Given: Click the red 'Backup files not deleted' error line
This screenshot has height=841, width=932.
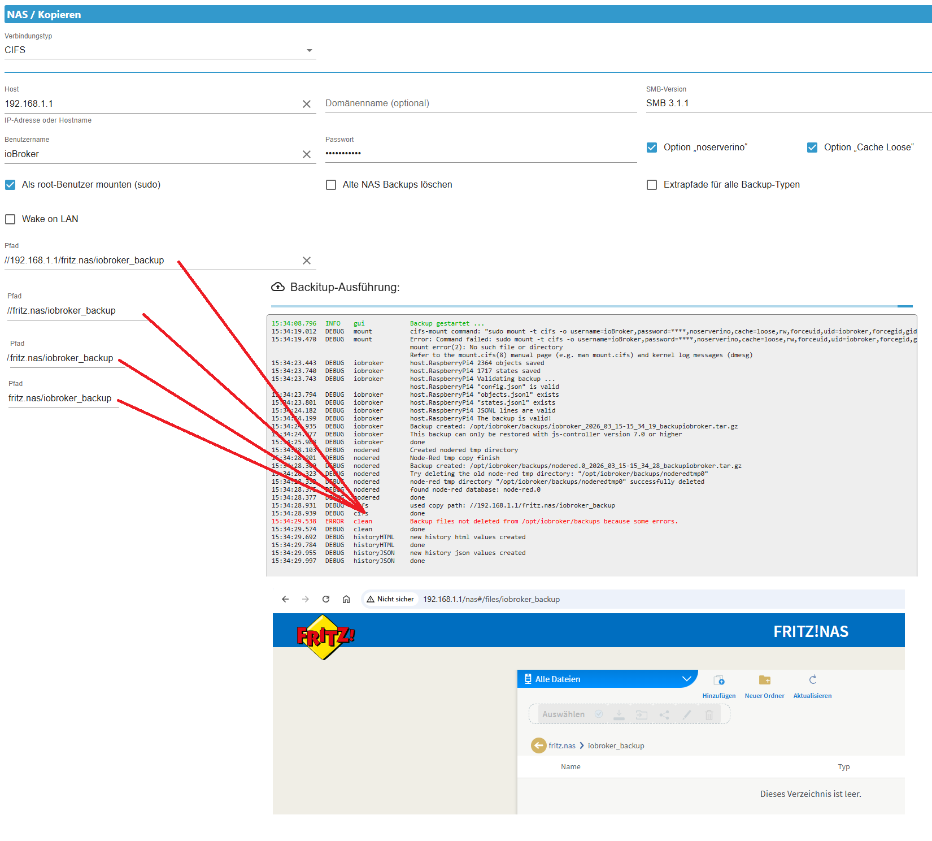Looking at the screenshot, I should tap(543, 522).
